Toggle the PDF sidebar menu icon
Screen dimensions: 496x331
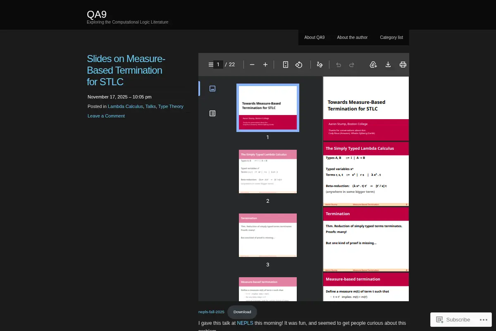(x=211, y=65)
